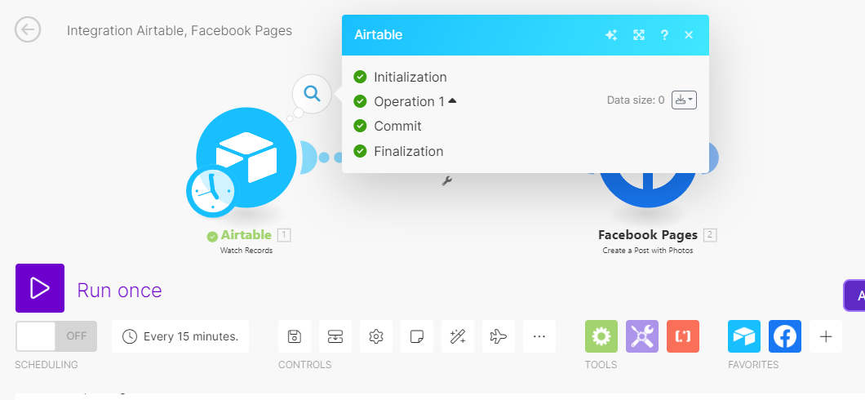Open the orange Text parser tools
Viewport: 865px width, 400px height.
point(683,336)
